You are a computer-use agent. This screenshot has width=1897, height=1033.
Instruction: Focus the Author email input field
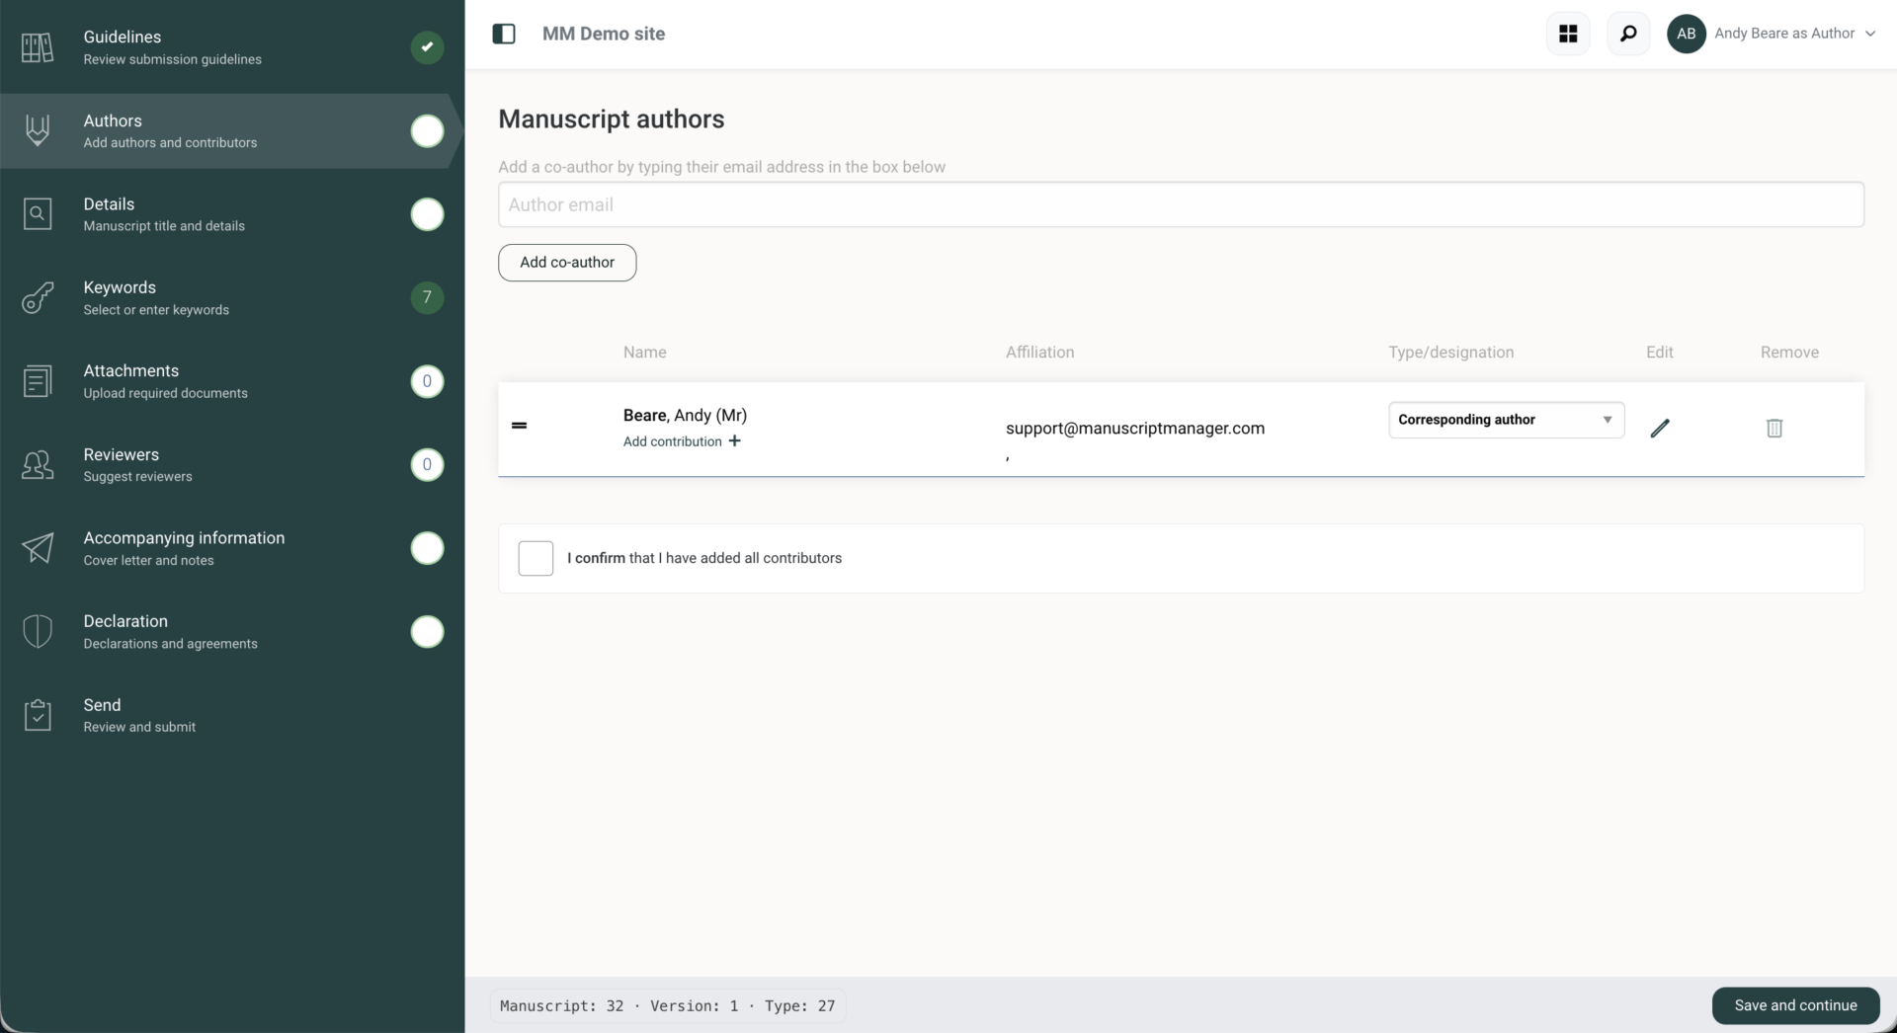click(1181, 204)
